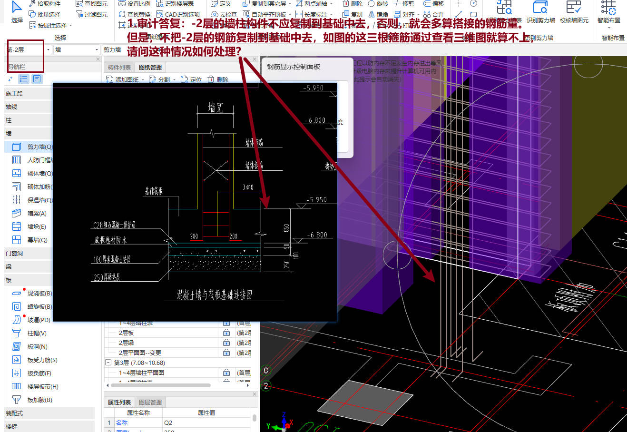
Task: Close the navigation bar panel
Action: (98, 59)
